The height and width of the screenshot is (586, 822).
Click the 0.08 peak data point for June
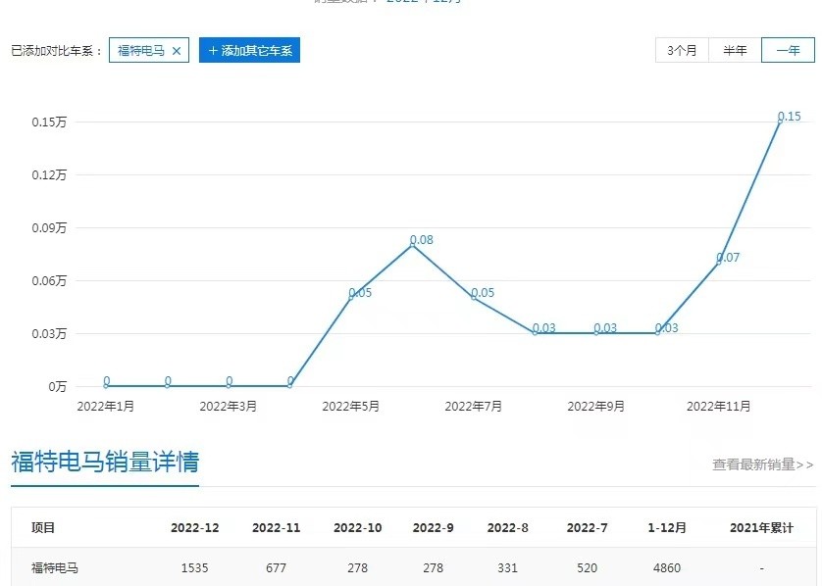413,245
